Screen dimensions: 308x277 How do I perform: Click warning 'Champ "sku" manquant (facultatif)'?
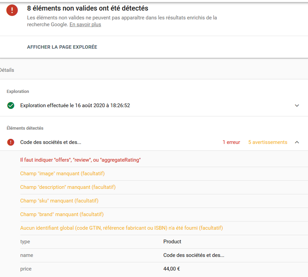pyautogui.click(x=59, y=201)
